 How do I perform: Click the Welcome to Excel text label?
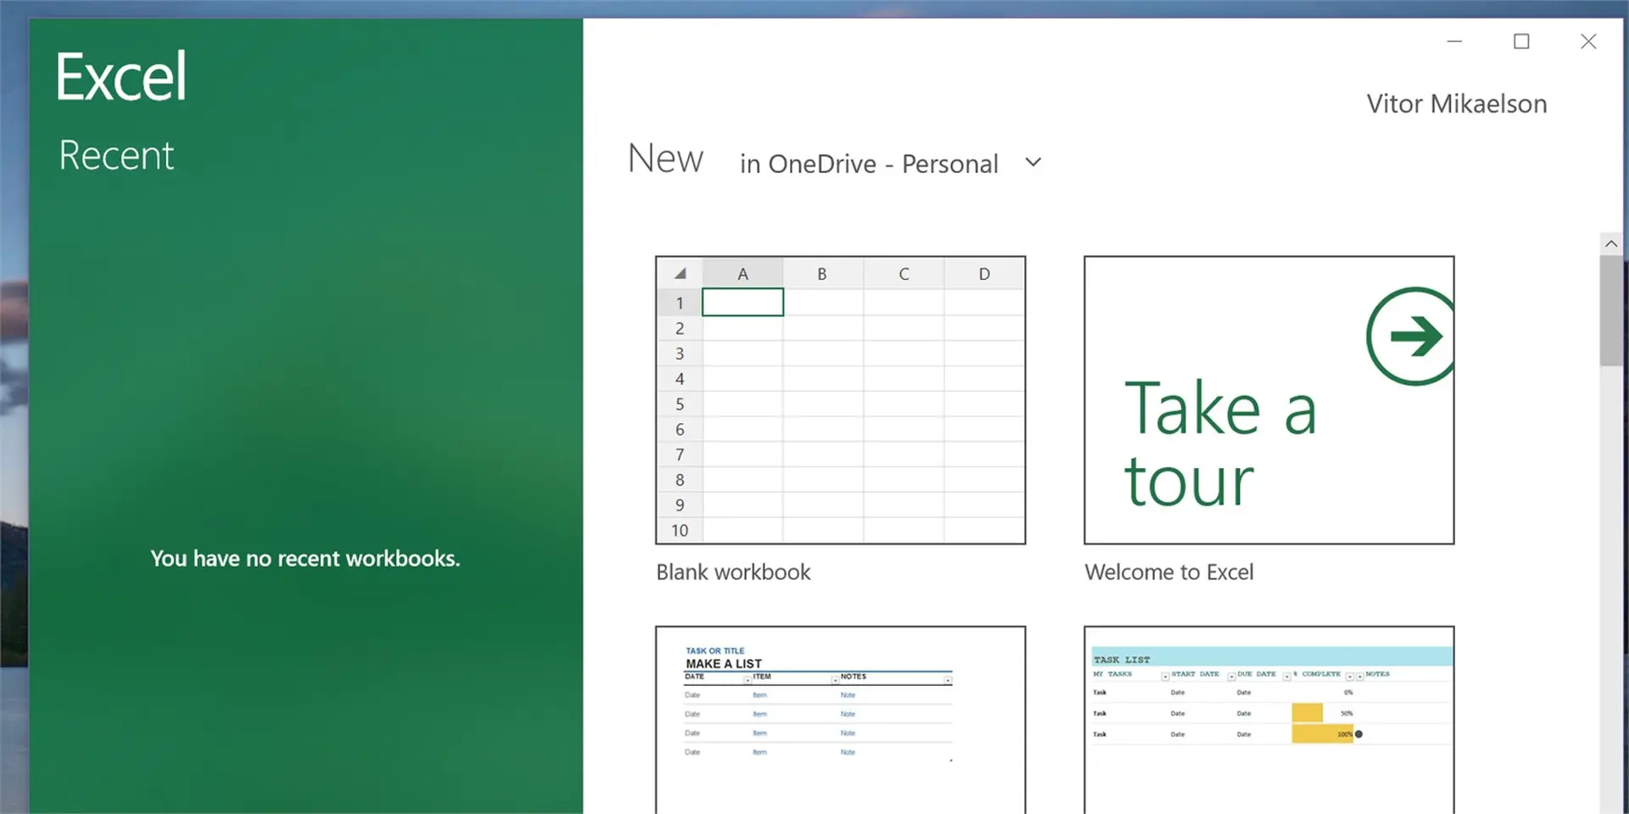click(1169, 571)
